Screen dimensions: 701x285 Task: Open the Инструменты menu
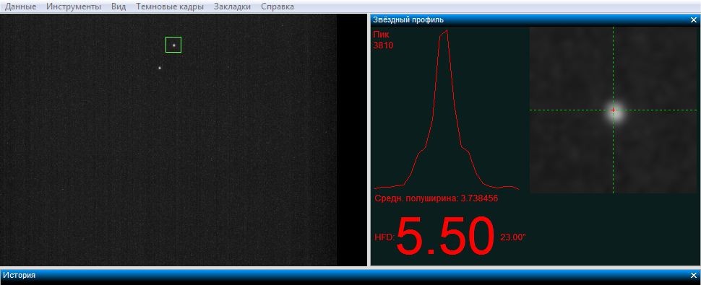point(74,6)
